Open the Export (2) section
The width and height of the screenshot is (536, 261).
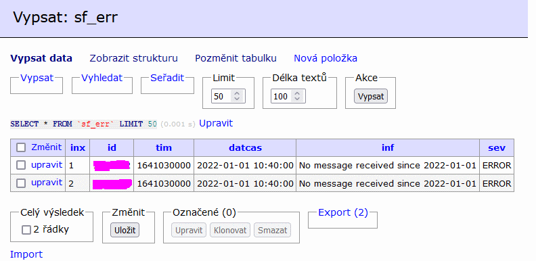[343, 212]
